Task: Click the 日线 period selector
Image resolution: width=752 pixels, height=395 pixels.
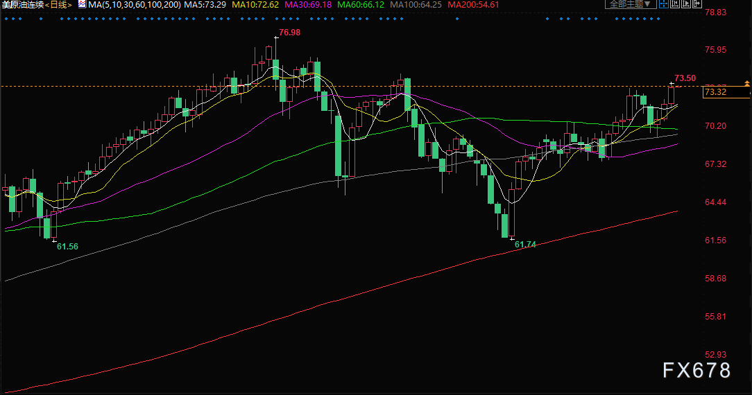Action: click(x=58, y=5)
